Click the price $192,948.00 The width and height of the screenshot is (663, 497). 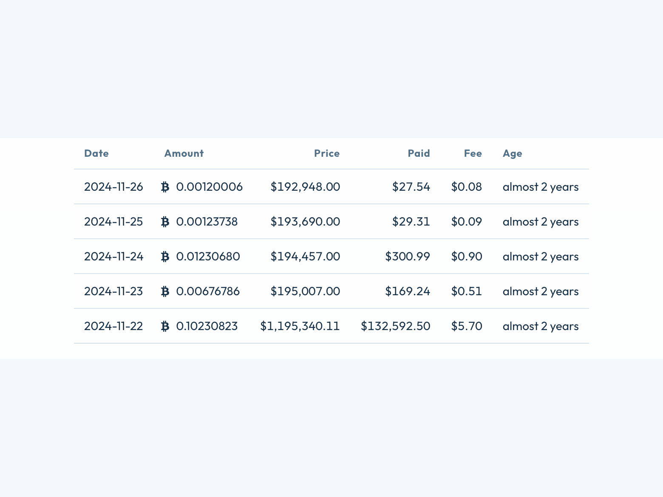[x=305, y=187]
